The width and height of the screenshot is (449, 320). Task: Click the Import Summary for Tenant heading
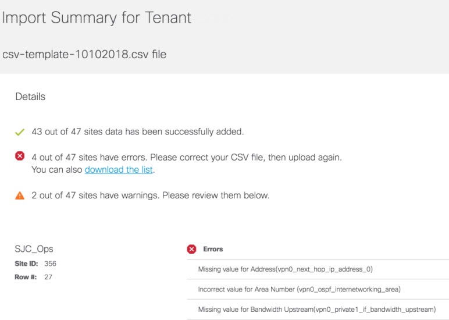point(97,18)
